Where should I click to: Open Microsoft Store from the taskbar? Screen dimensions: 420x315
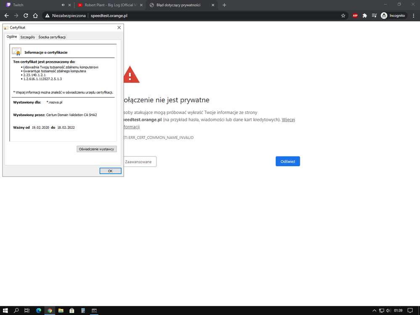[72, 310]
